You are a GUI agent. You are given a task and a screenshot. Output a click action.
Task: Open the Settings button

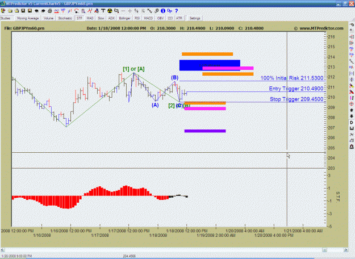pyautogui.click(x=195, y=18)
